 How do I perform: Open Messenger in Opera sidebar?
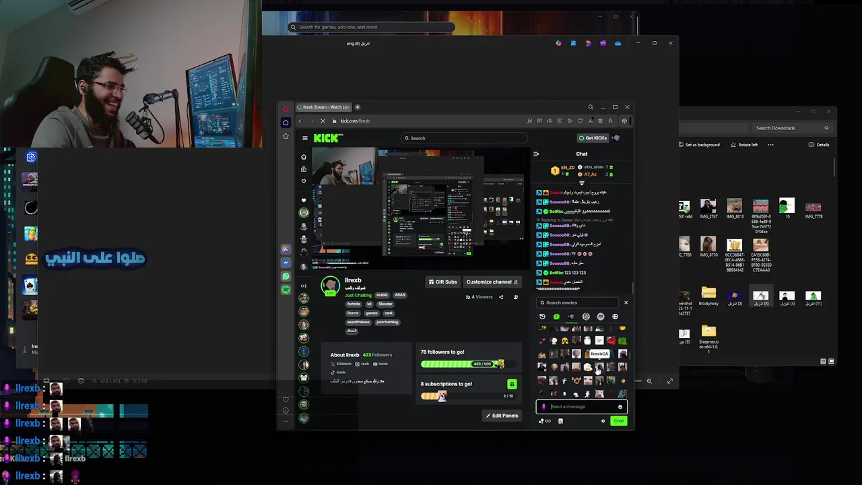click(286, 263)
